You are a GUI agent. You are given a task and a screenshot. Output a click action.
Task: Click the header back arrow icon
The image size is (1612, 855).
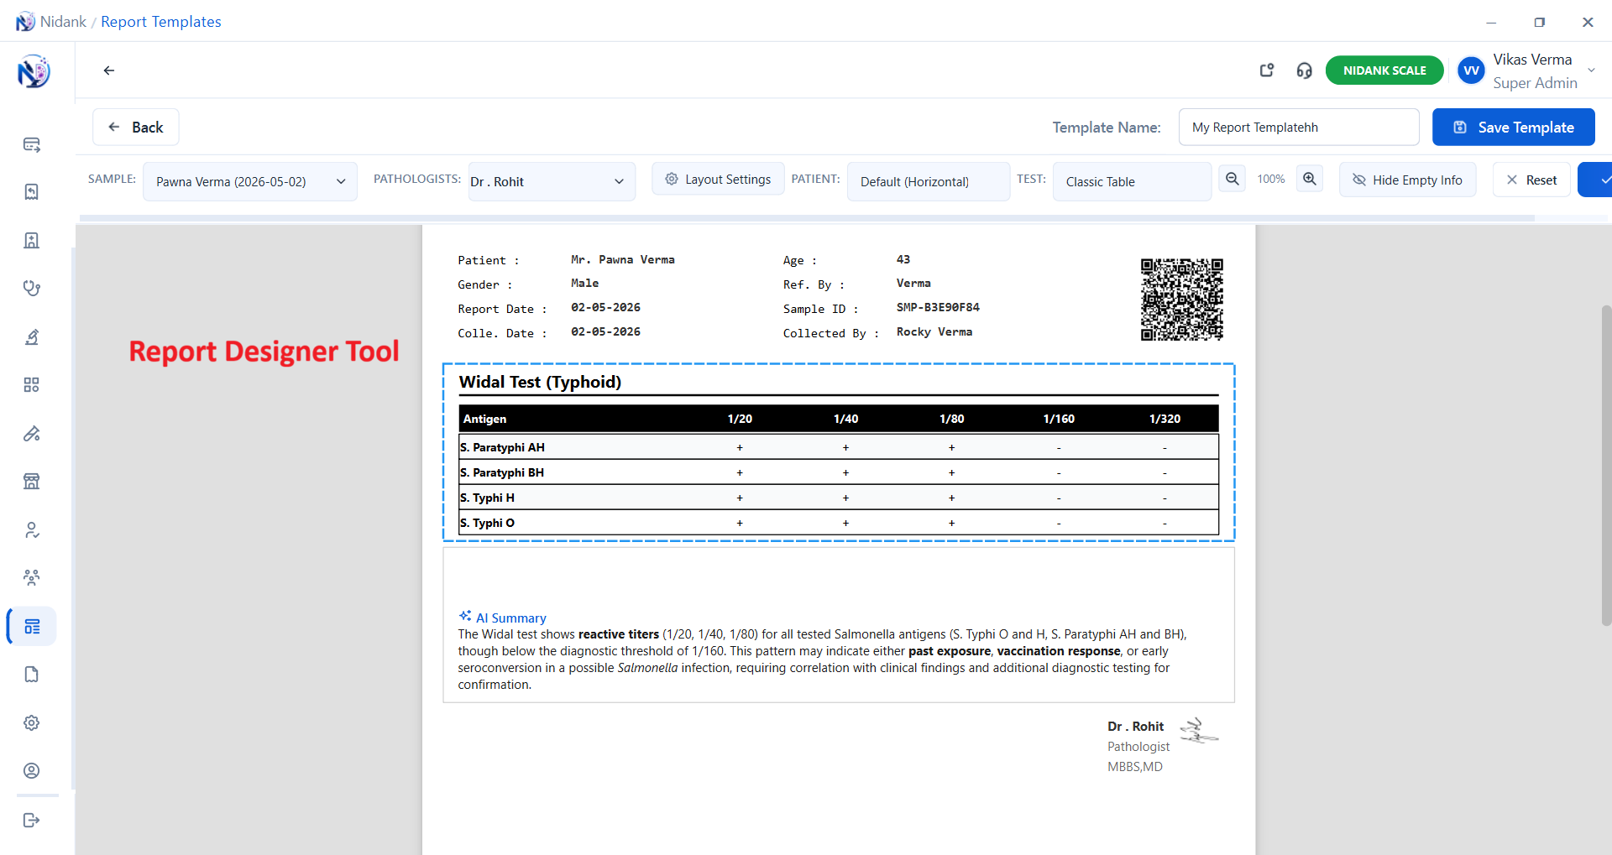tap(109, 70)
